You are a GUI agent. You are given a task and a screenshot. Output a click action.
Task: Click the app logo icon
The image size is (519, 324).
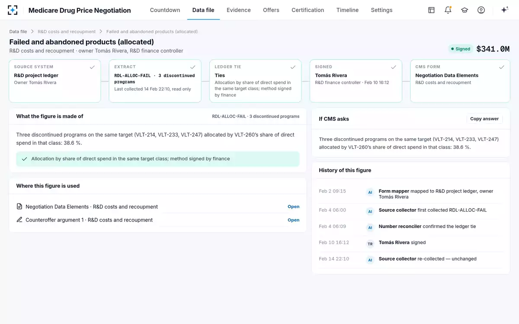pyautogui.click(x=13, y=10)
